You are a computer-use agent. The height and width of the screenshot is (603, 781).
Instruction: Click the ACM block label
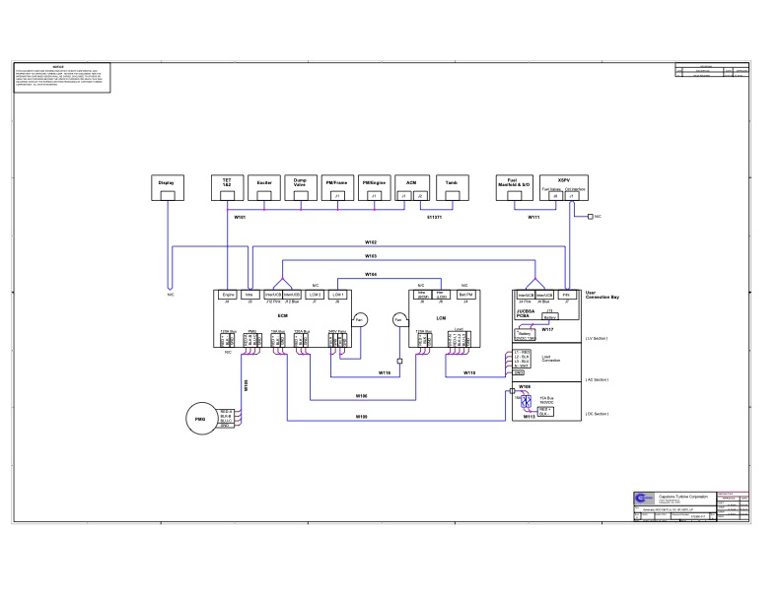[411, 182]
